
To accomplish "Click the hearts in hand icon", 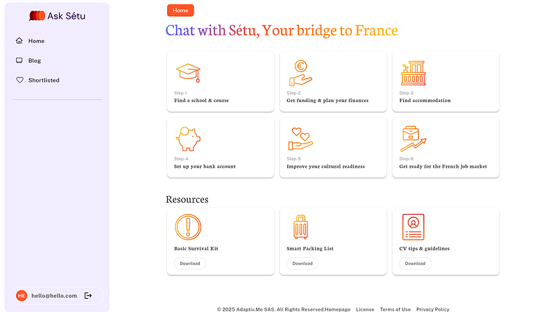I will [x=300, y=139].
